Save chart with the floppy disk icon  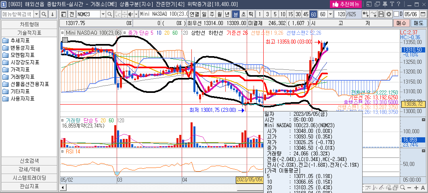point(381,14)
